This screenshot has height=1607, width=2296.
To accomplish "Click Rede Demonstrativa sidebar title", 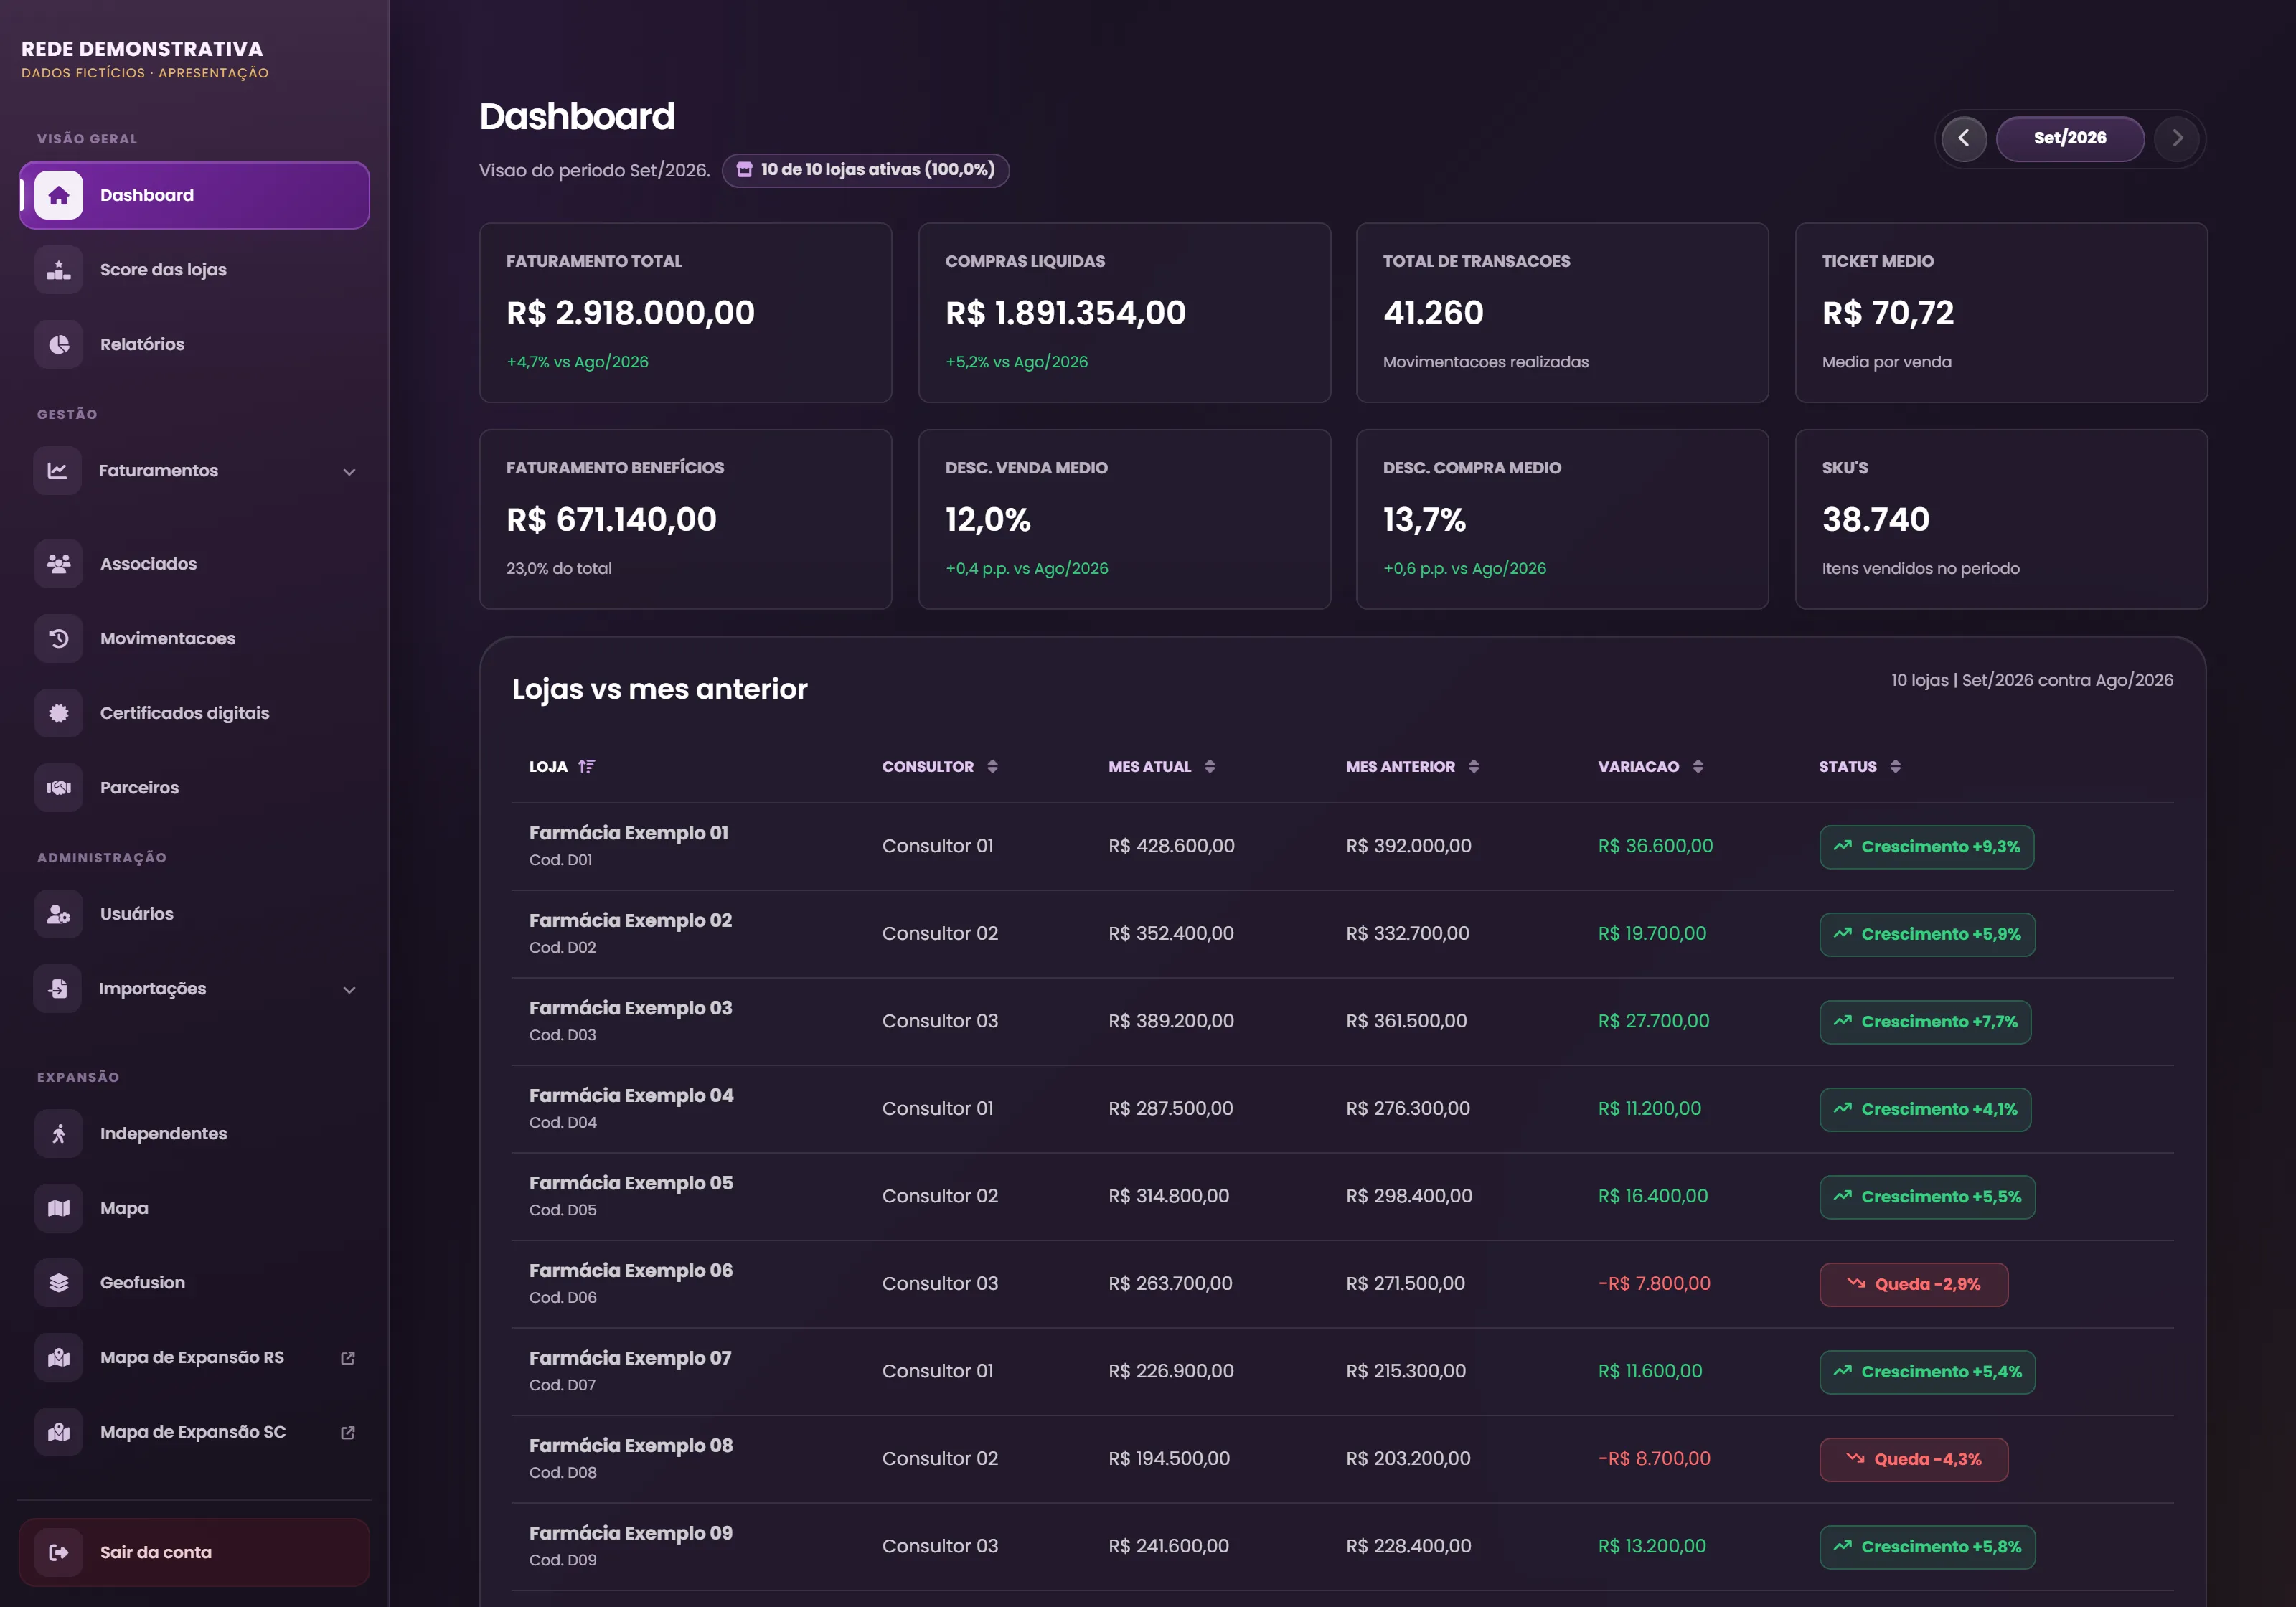I will [142, 49].
